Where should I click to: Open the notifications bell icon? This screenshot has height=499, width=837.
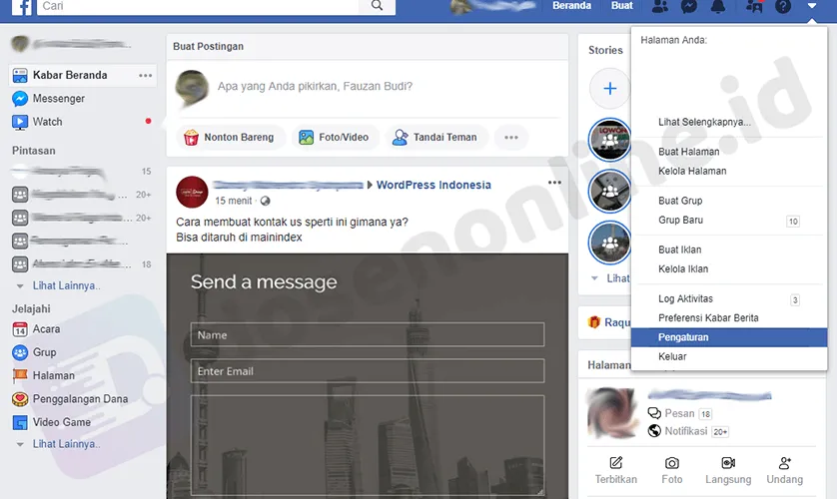(717, 7)
